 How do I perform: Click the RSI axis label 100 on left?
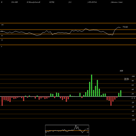pyautogui.click(x=2, y=25)
